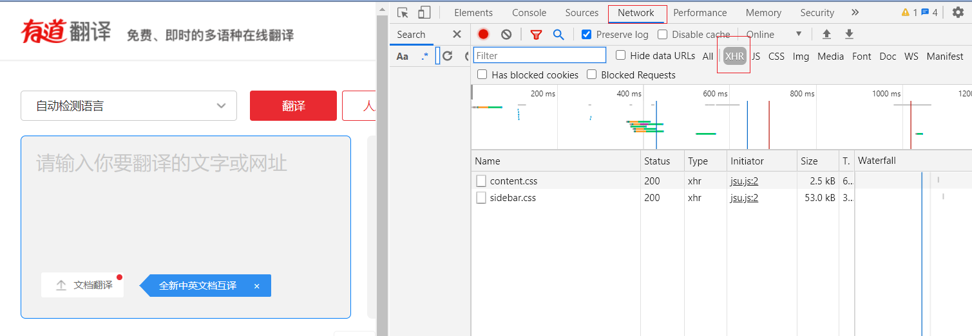Click the inspect element picker icon
The width and height of the screenshot is (972, 336).
[x=403, y=13]
